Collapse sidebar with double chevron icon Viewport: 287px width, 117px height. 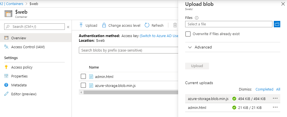click(68, 27)
